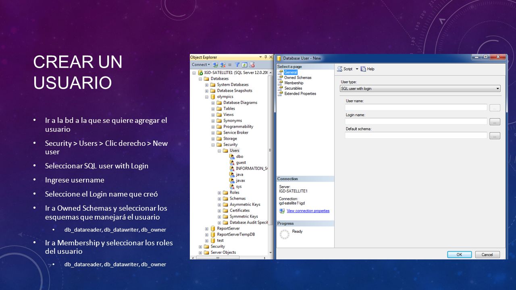
Task: Open the User type combo box
Action: pyautogui.click(x=420, y=89)
